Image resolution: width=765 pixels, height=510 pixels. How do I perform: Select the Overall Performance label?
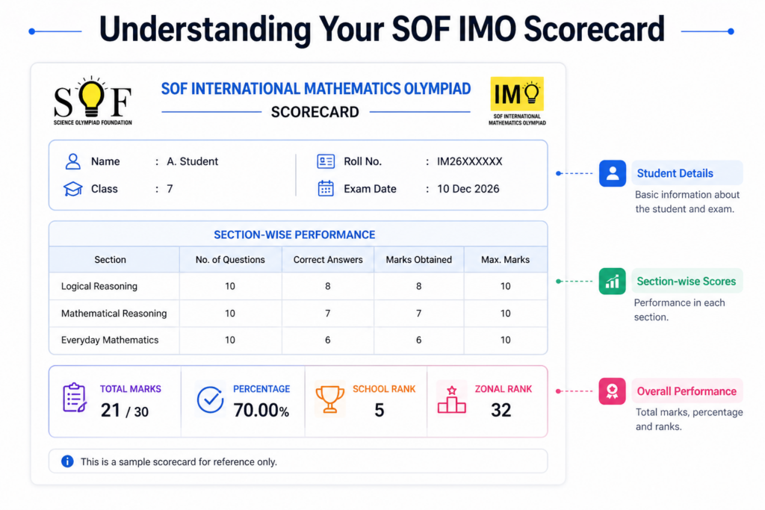[686, 391]
